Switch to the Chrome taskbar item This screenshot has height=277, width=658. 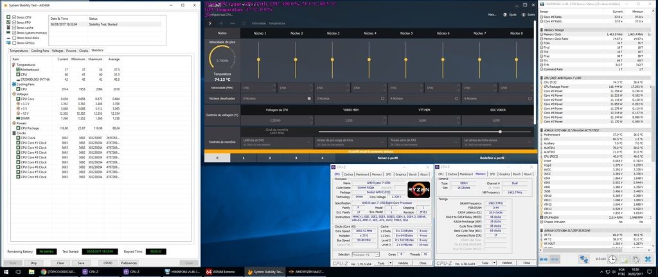pyautogui.click(x=58, y=272)
